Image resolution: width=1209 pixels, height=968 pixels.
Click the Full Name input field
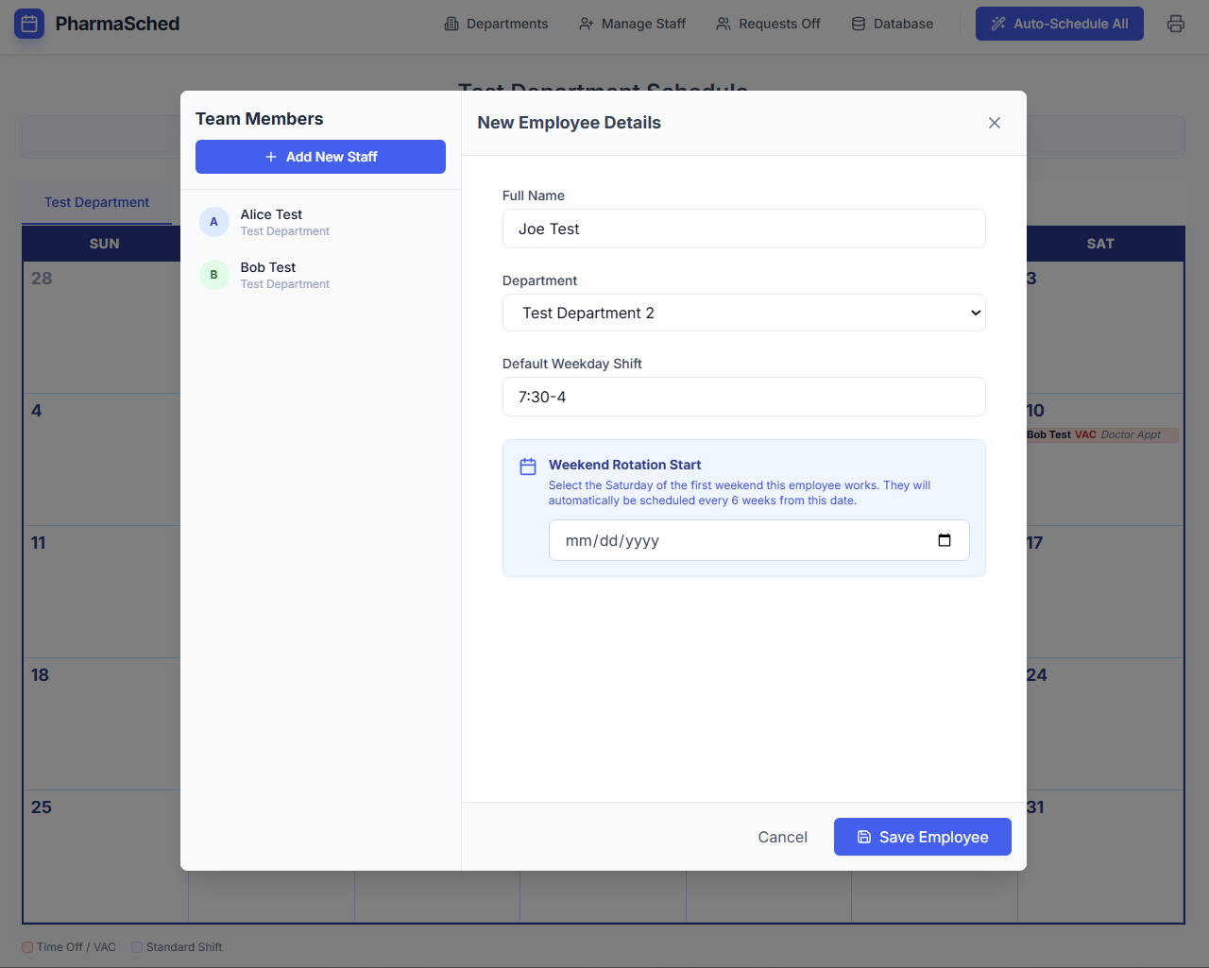coord(743,229)
